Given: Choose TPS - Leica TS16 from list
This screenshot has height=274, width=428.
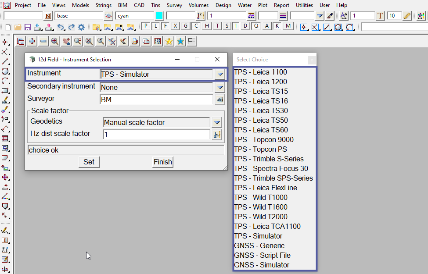Looking at the screenshot, I should coord(261,101).
